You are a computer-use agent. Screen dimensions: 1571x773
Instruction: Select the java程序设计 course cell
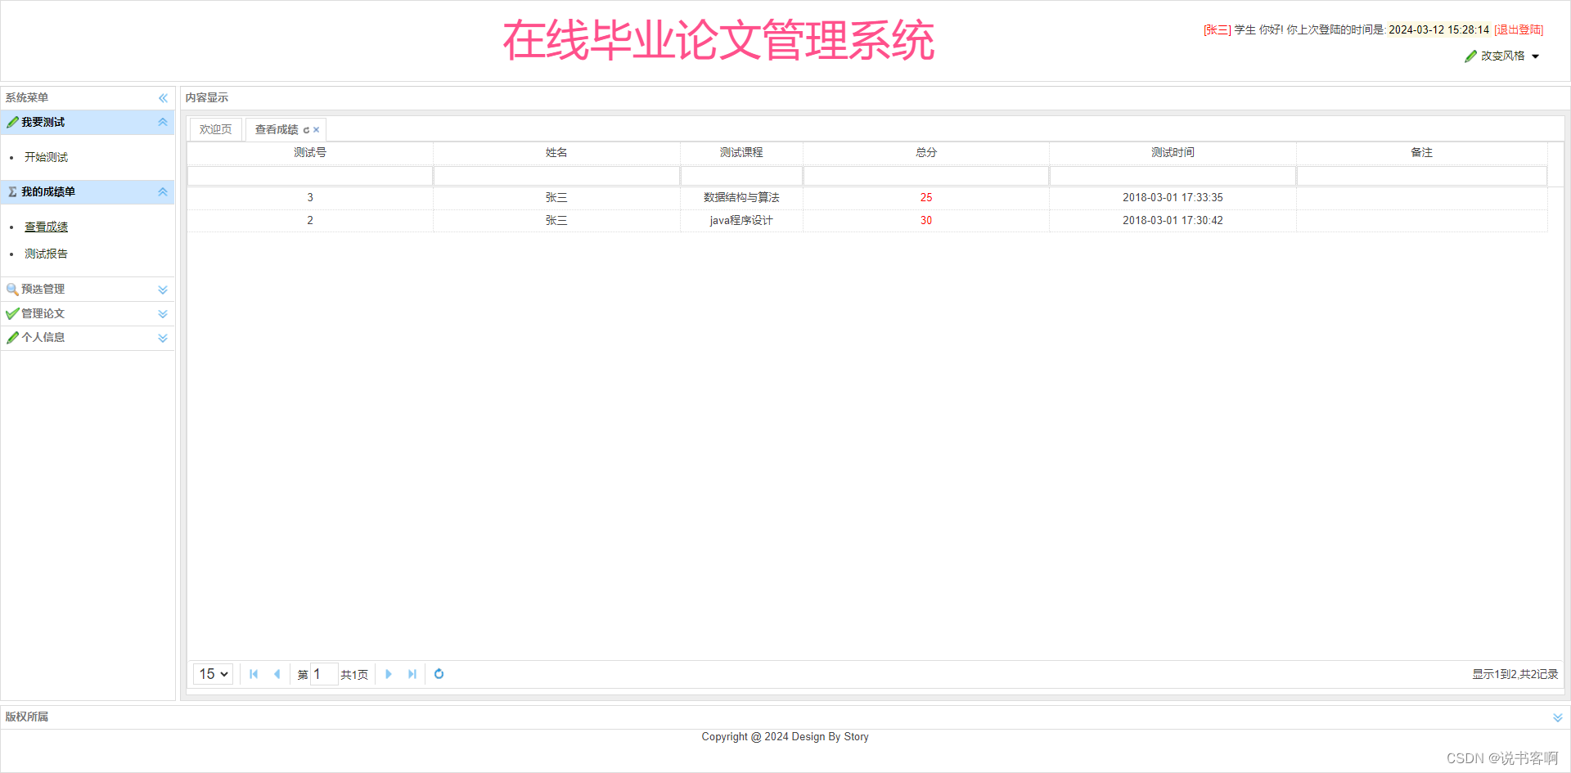(x=741, y=221)
